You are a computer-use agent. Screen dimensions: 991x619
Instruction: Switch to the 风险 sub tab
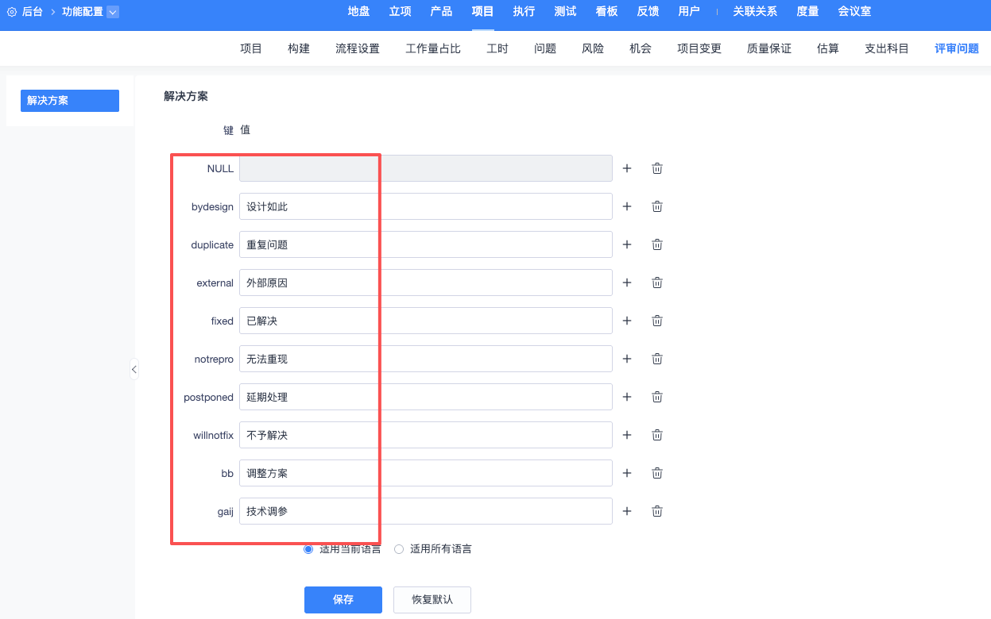click(593, 48)
